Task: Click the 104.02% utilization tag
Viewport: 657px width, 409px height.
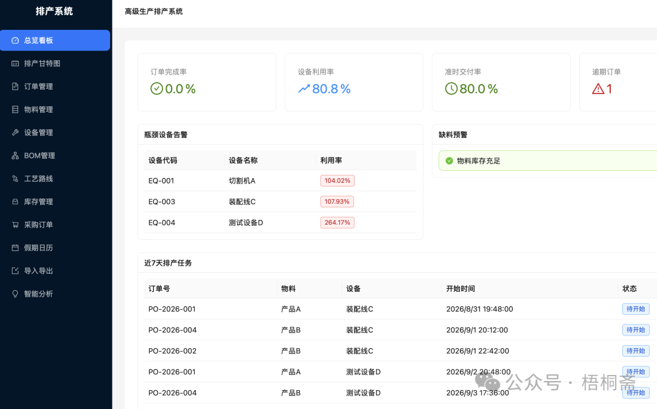Action: 337,181
